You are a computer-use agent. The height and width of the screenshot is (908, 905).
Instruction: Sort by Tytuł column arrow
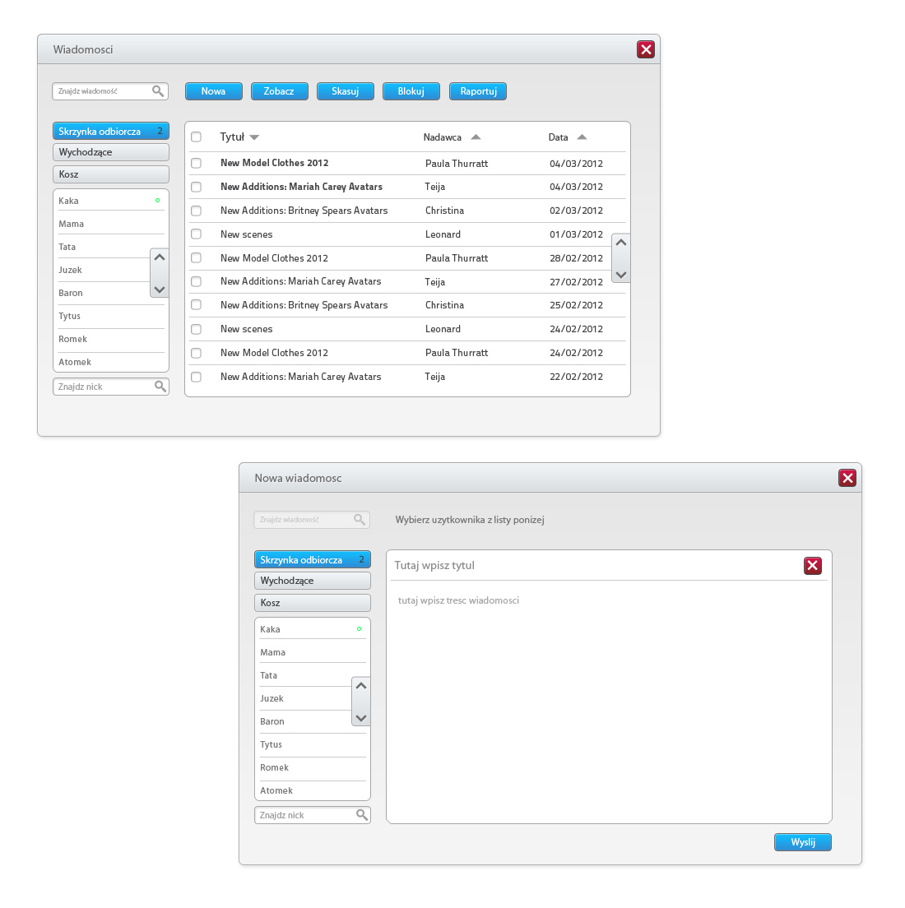pyautogui.click(x=254, y=137)
